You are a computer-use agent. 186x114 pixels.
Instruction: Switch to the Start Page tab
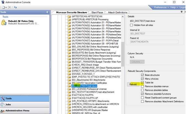pos(97,12)
